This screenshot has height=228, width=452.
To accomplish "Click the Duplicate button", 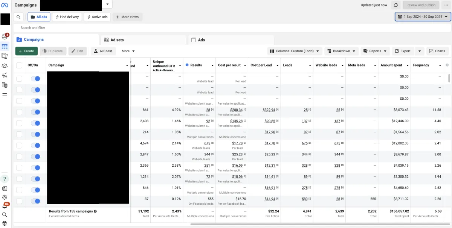I will pos(53,51).
